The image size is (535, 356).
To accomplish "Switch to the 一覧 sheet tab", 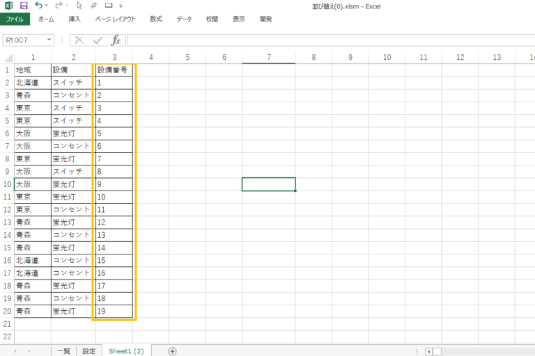I will click(x=63, y=351).
